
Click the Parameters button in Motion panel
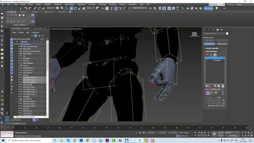209,44
